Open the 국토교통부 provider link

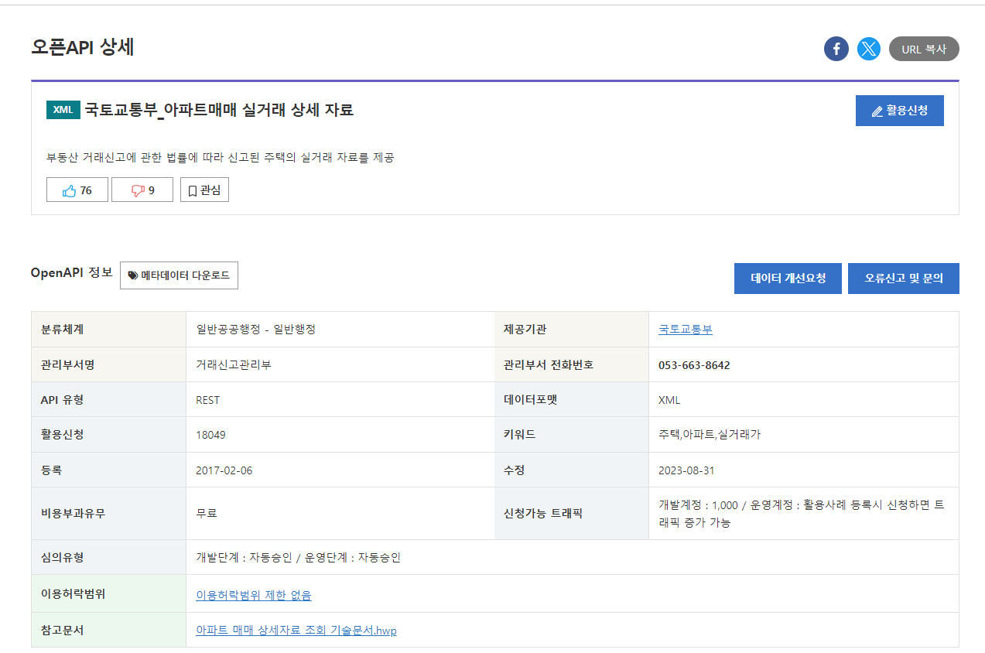pos(686,329)
